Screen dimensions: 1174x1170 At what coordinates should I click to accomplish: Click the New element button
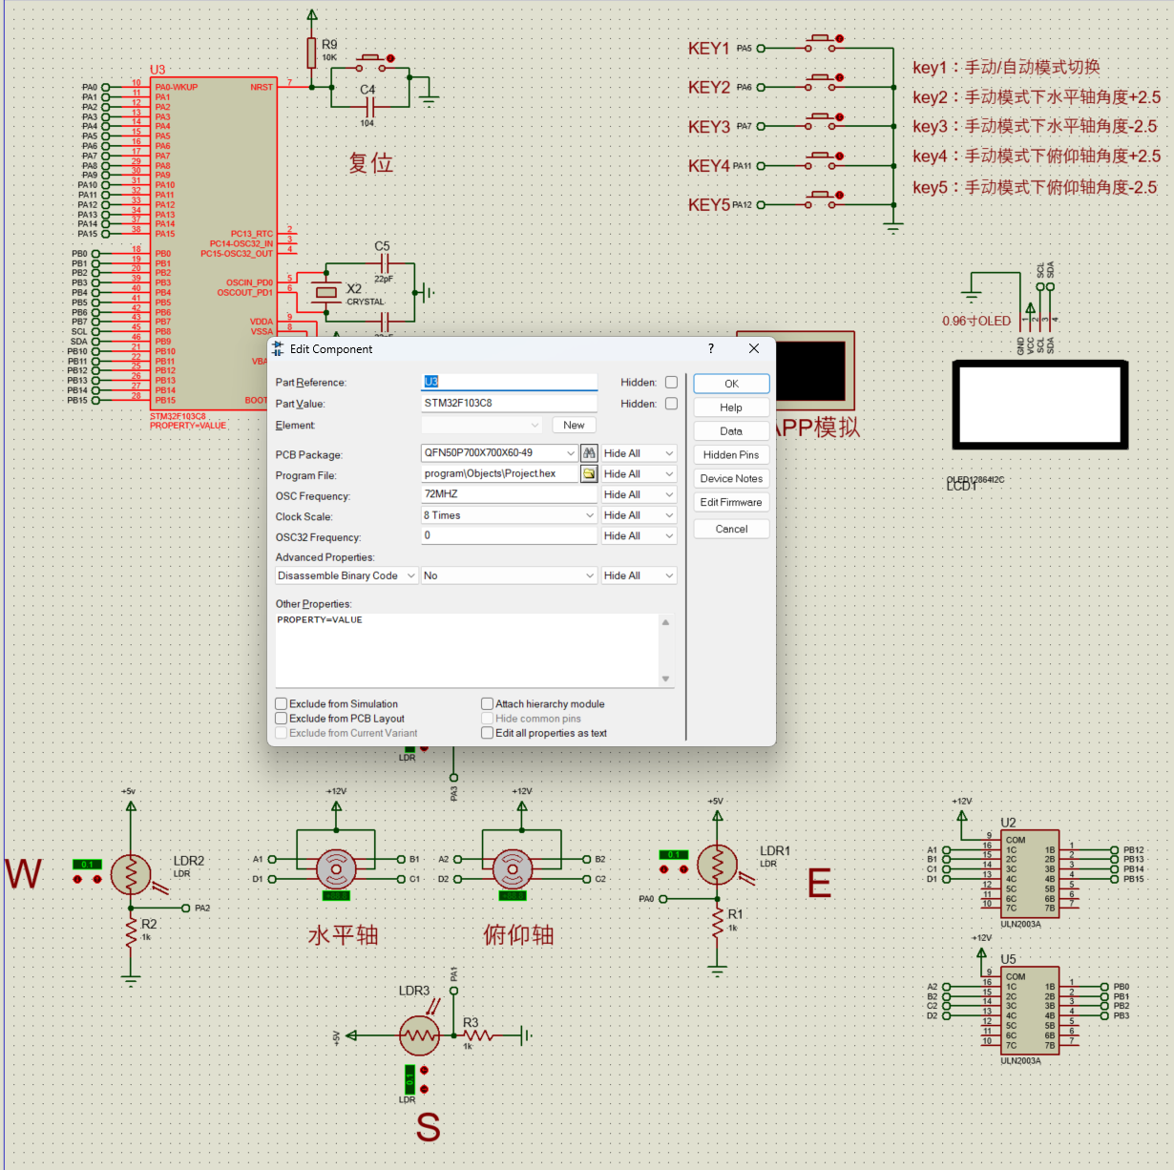pos(574,425)
